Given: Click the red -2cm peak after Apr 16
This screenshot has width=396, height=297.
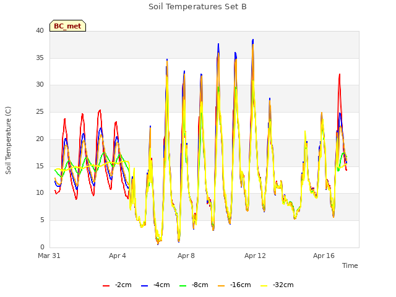Looking at the screenshot, I should 340,74.
